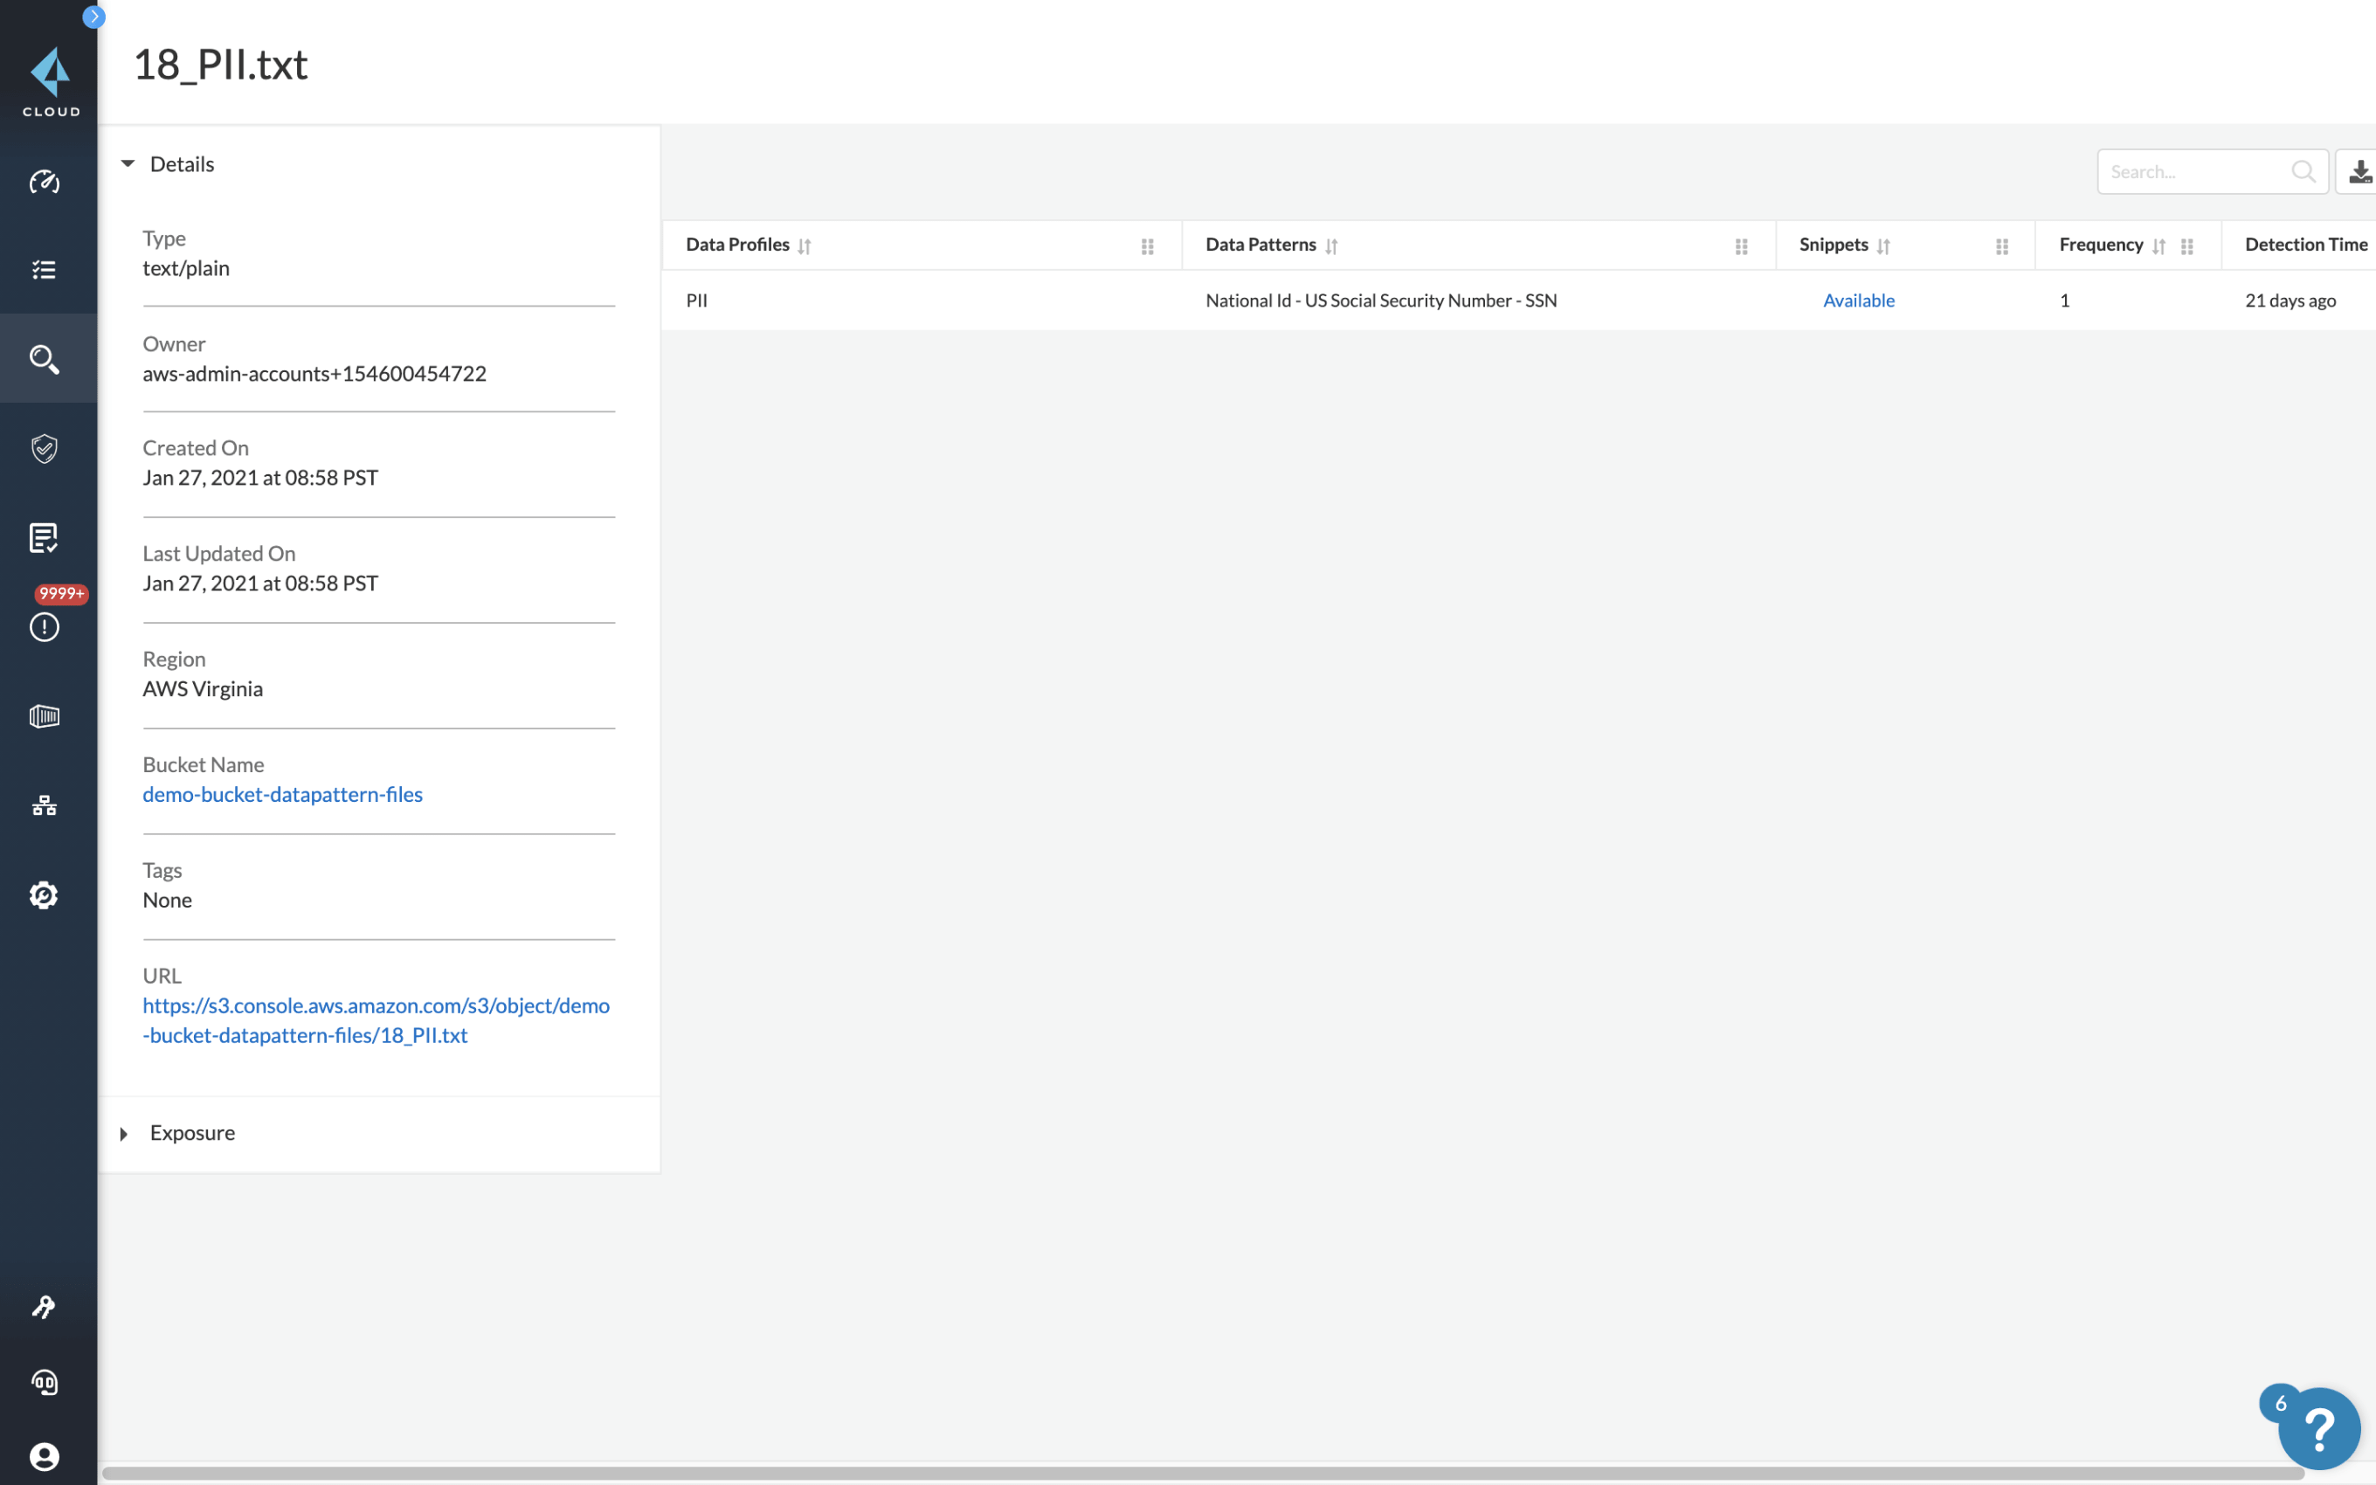Viewport: 2376px width, 1485px height.
Task: Select the search/discovery icon in sidebar
Action: click(x=46, y=357)
